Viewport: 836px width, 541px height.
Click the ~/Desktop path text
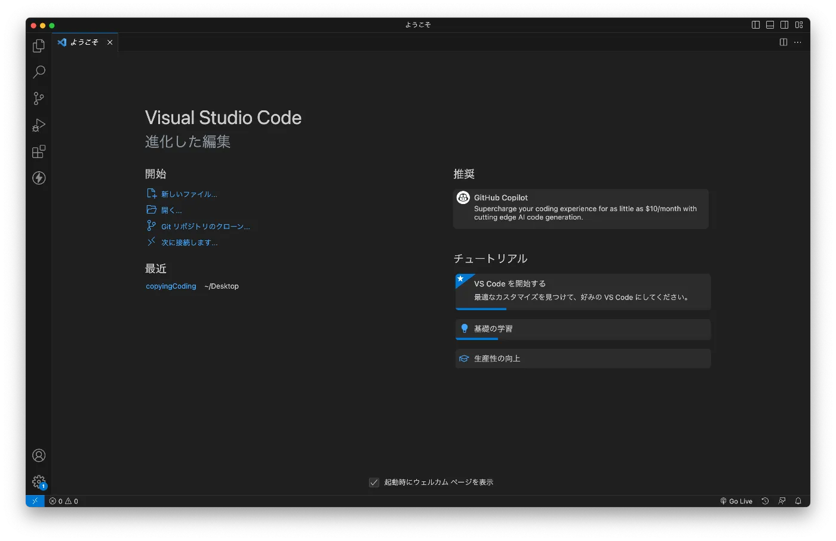tap(222, 286)
